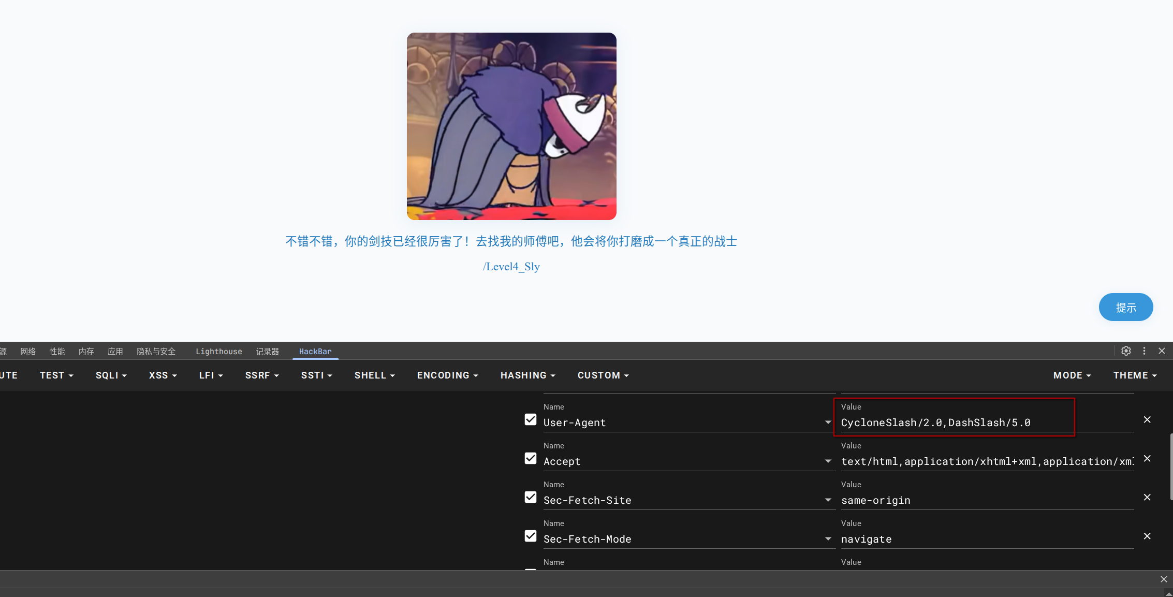This screenshot has height=597, width=1173.
Task: Open DevTools settings gear icon
Action: [1126, 351]
